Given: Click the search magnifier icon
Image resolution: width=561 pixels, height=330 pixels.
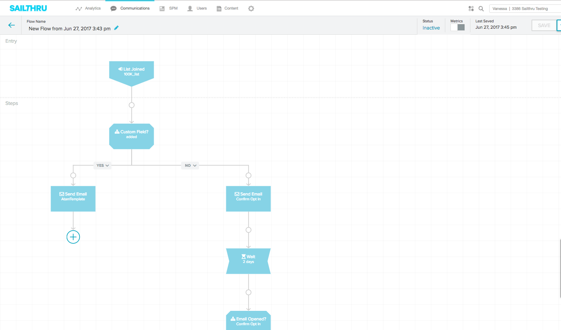Looking at the screenshot, I should [481, 8].
